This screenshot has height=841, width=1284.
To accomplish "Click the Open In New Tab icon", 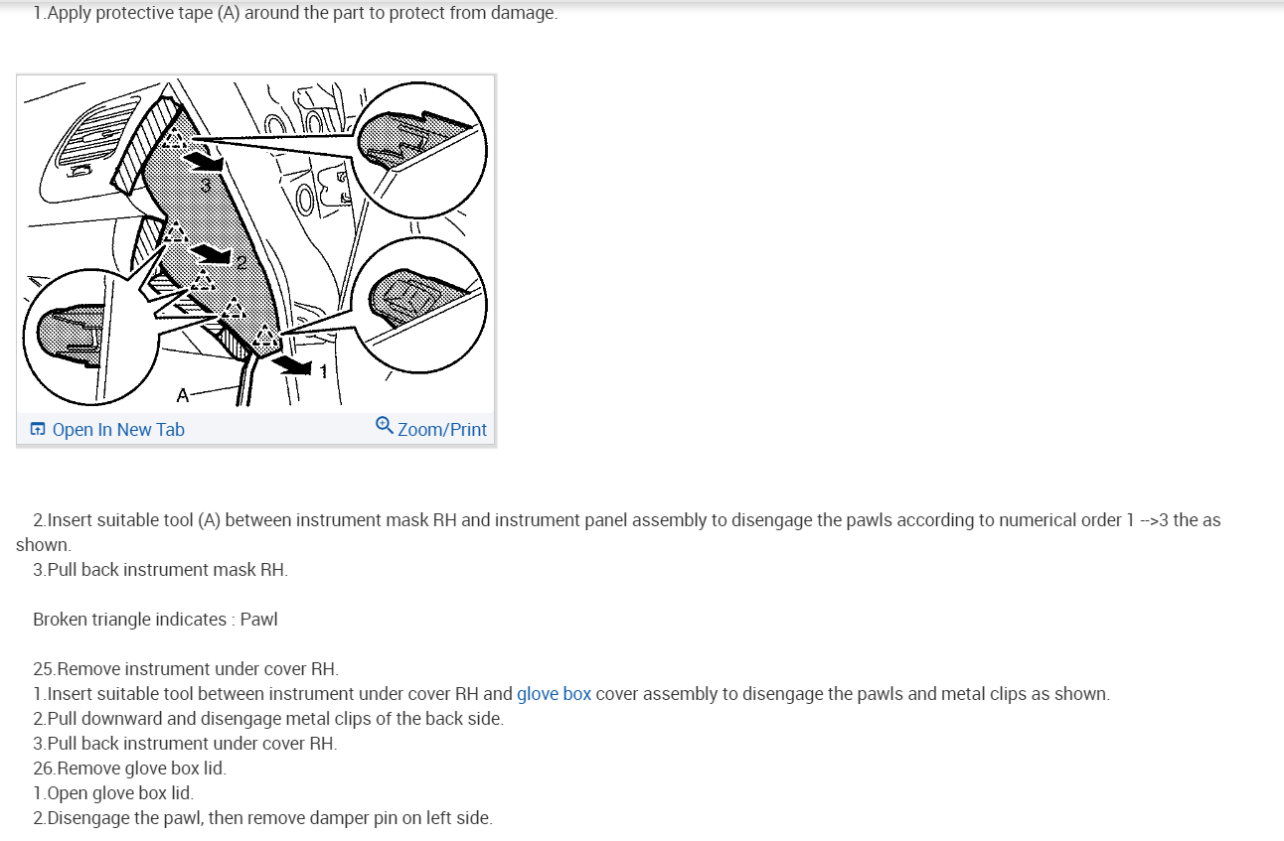I will click(x=38, y=429).
